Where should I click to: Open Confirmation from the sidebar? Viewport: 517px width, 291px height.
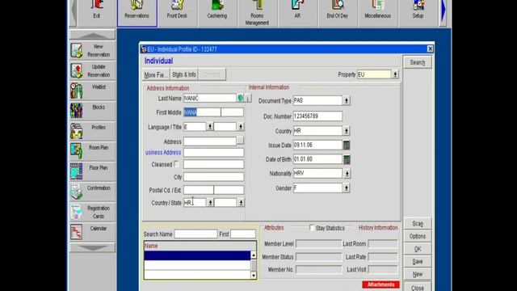(x=92, y=192)
